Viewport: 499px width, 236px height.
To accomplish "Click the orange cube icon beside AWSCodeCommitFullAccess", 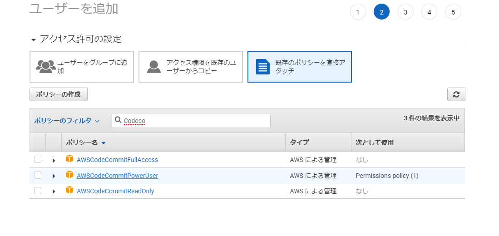I will click(69, 159).
